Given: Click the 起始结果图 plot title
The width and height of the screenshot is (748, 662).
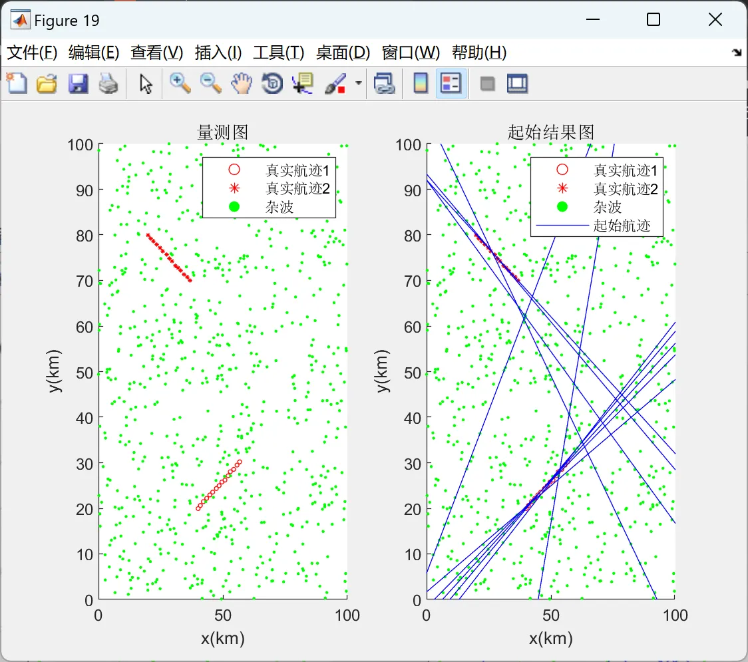Looking at the screenshot, I should point(551,132).
